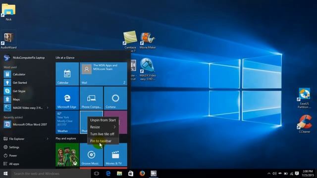Image resolution: width=317 pixels, height=178 pixels.
Task: Open File Explorer from the taskbar
Action: (119, 174)
